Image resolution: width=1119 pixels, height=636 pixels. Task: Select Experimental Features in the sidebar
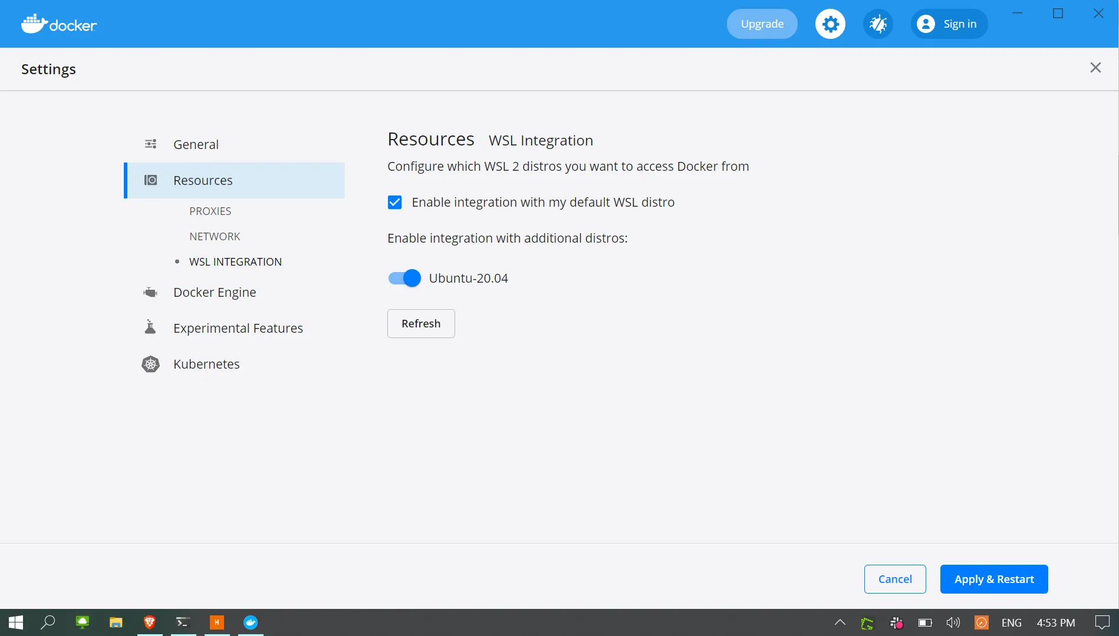click(234, 328)
